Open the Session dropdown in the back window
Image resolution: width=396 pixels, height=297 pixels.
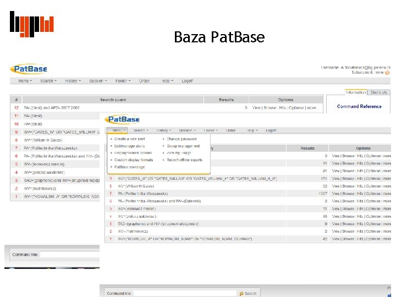point(98,81)
